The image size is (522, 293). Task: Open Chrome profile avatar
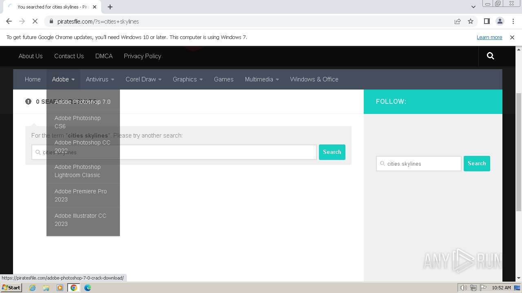[x=500, y=21]
